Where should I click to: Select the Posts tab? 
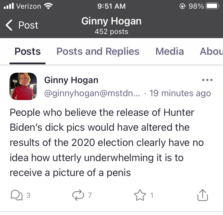click(x=28, y=51)
